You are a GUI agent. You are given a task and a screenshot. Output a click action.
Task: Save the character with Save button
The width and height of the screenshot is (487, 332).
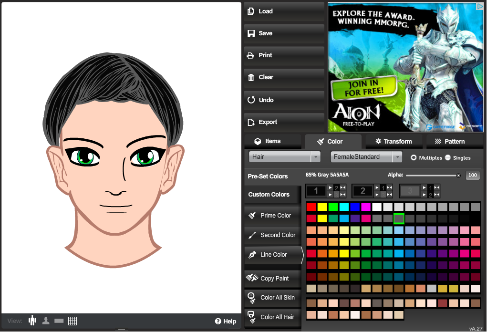pos(284,33)
